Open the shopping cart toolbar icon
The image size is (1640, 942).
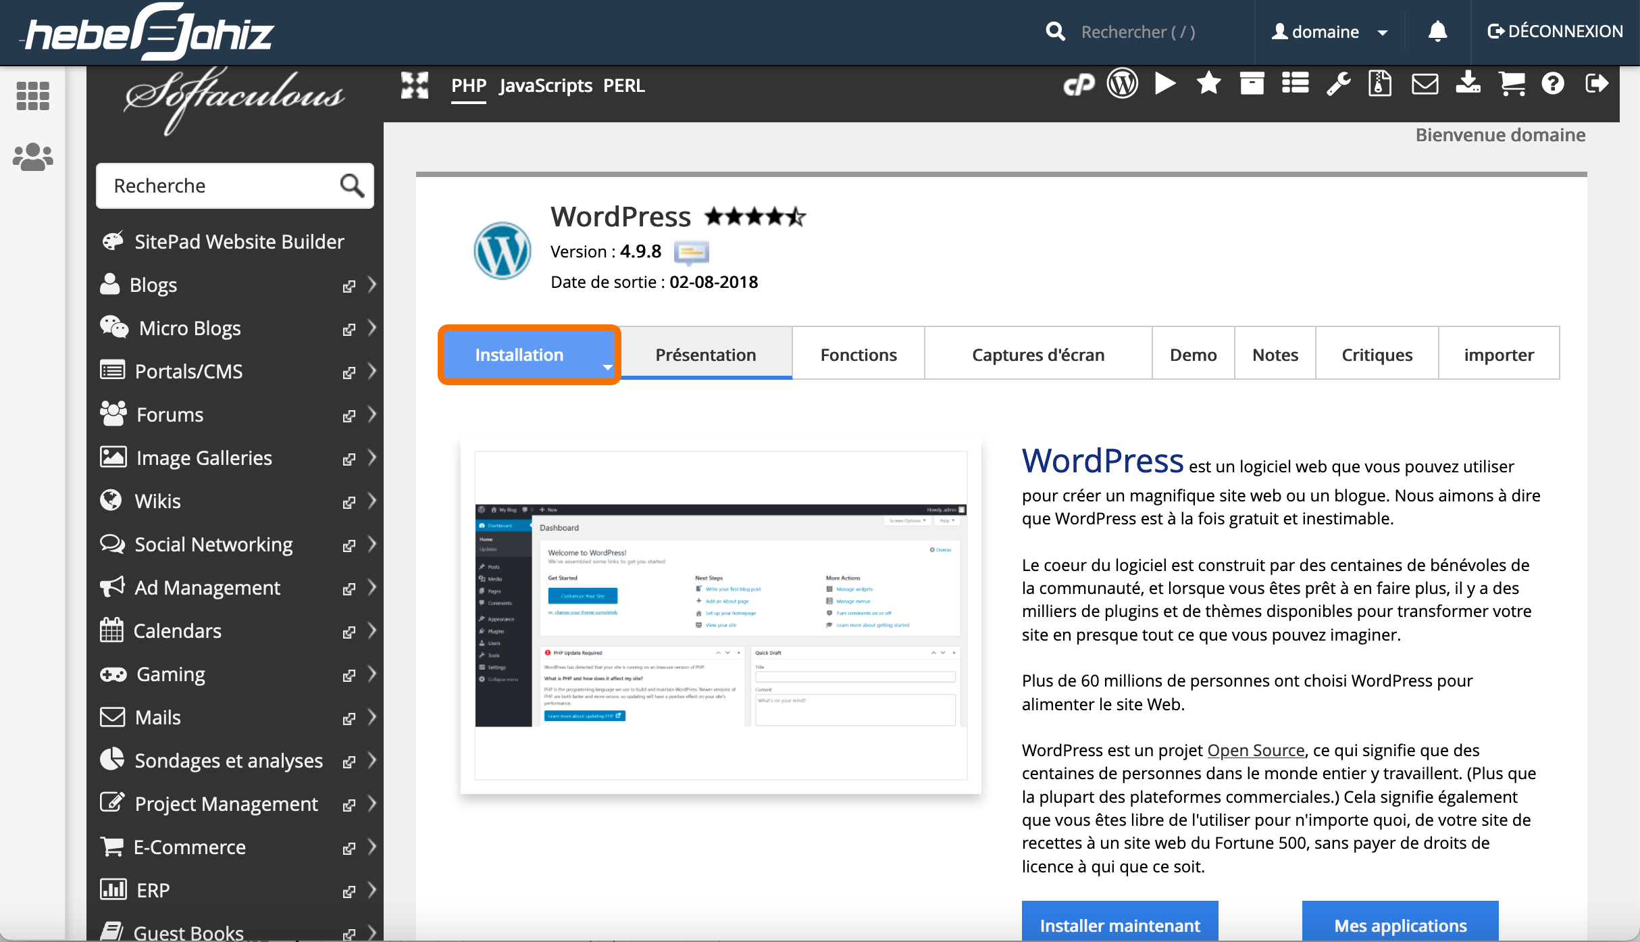(x=1512, y=84)
